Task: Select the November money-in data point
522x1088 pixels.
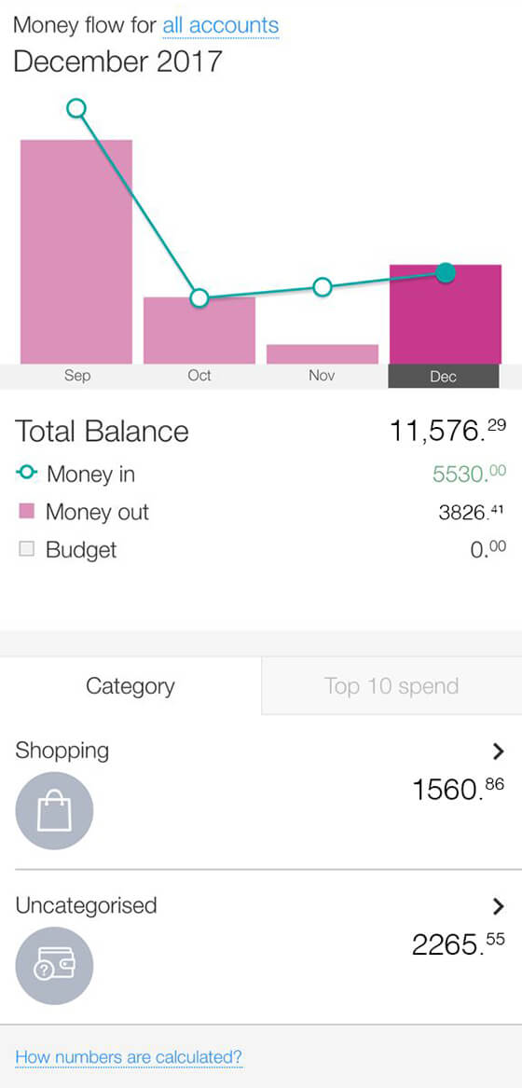Action: (x=323, y=286)
